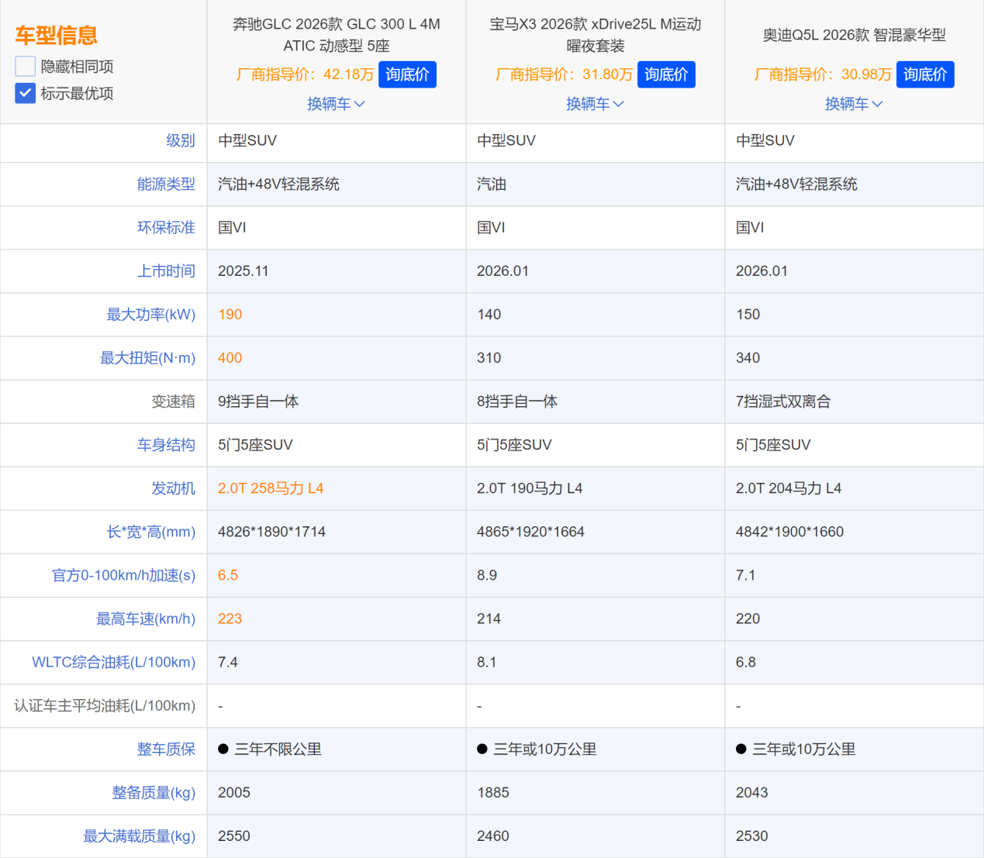Click the WLTC综合油耗 row label
Image resolution: width=984 pixels, height=858 pixels.
click(x=113, y=663)
